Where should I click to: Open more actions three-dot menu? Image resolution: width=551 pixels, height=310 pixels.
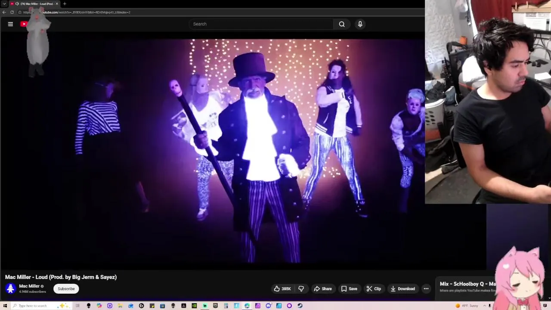click(426, 289)
